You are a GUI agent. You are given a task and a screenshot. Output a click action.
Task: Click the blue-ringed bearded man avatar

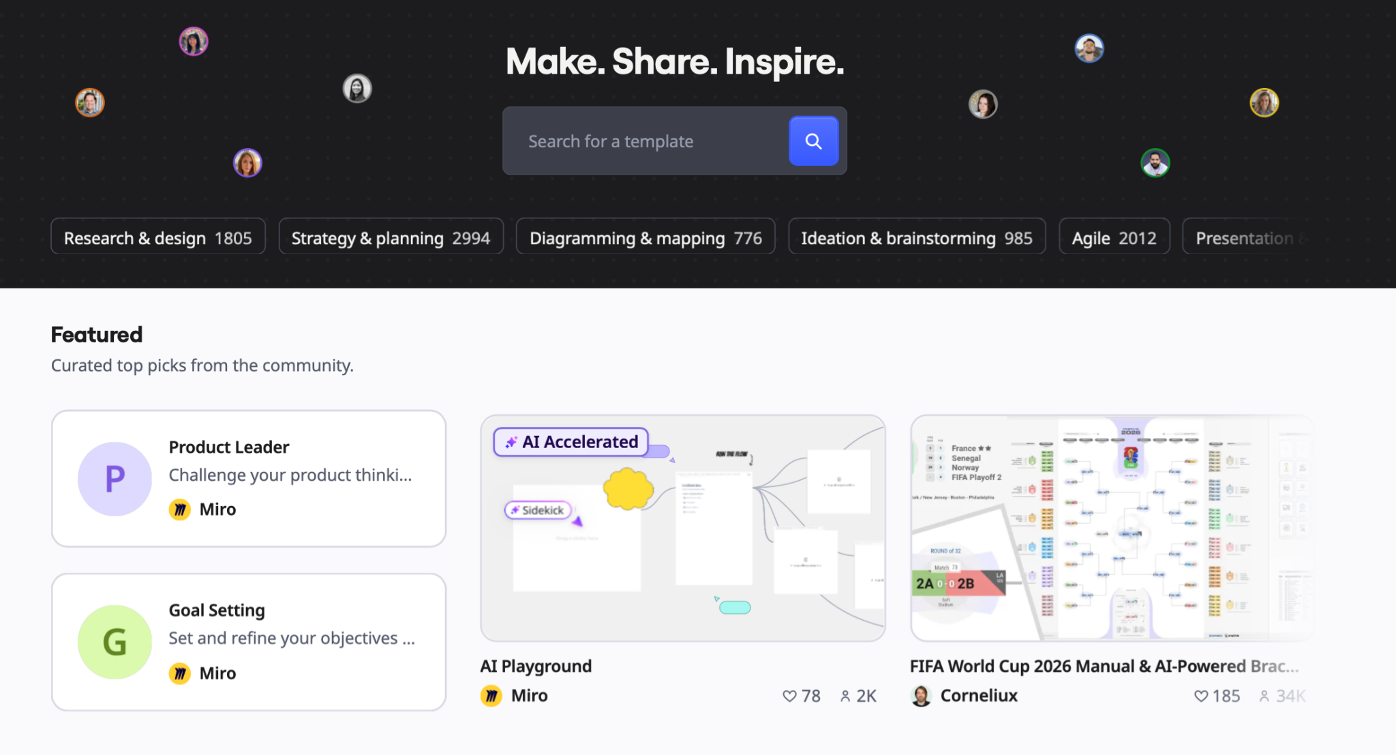(1089, 48)
